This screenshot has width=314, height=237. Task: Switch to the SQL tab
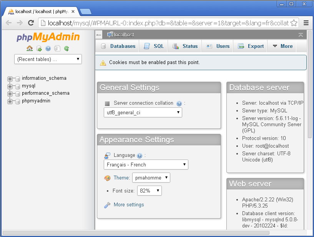[x=154, y=46]
